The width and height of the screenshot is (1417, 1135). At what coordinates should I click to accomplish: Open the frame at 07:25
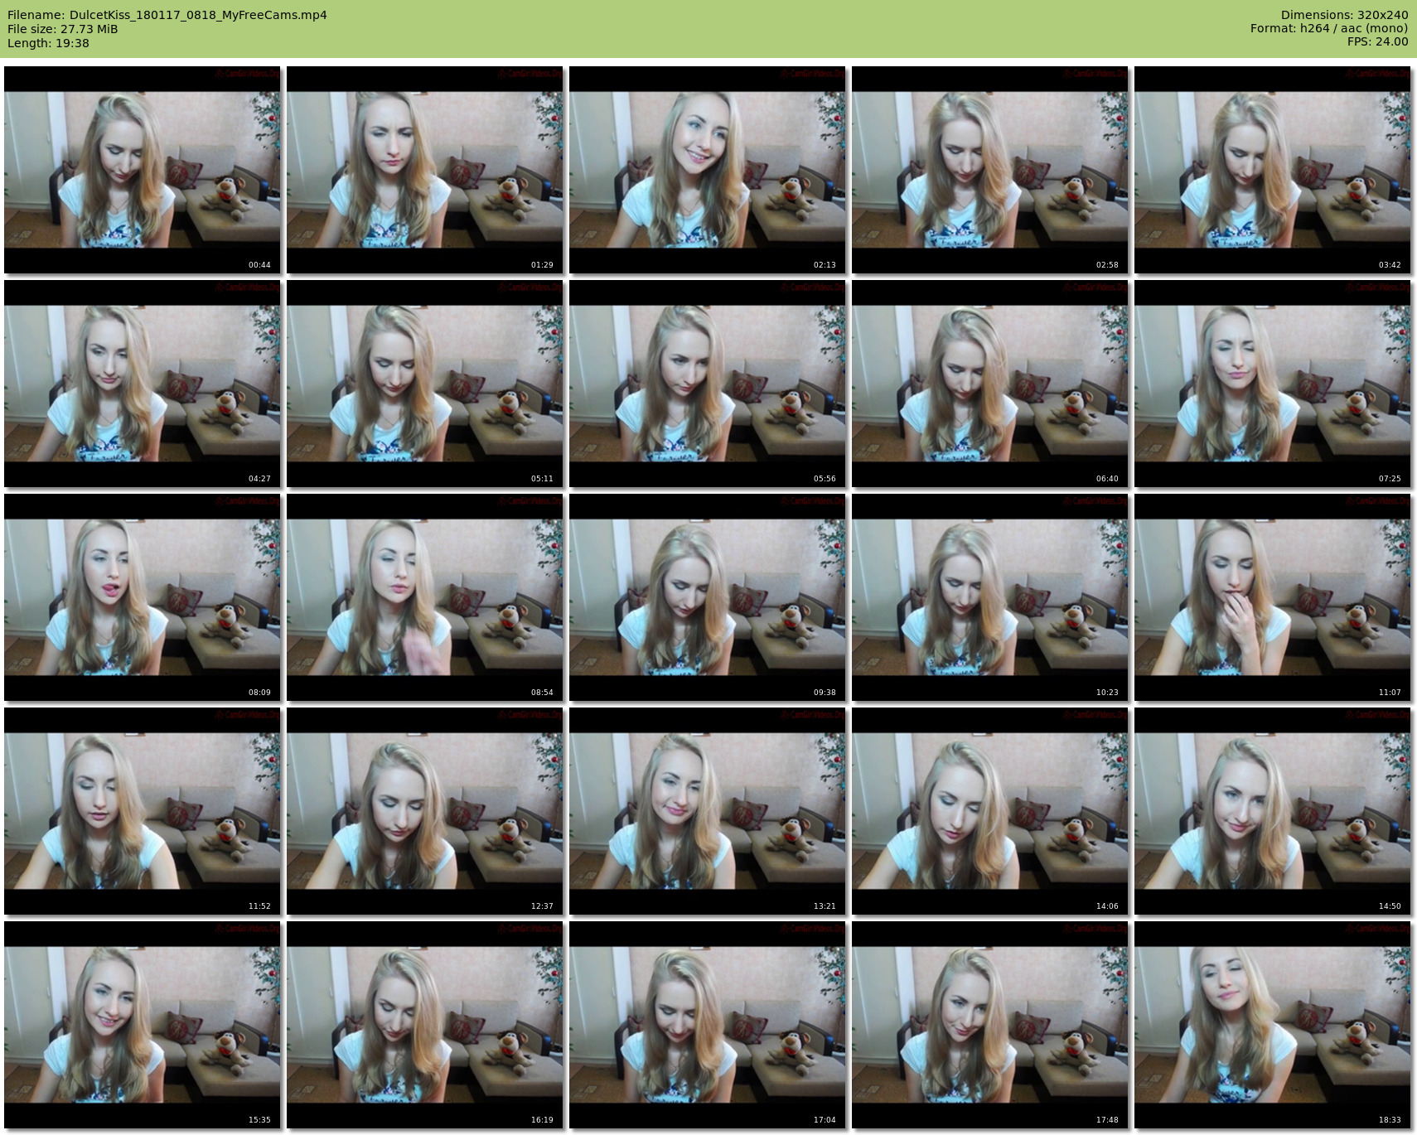(x=1273, y=384)
